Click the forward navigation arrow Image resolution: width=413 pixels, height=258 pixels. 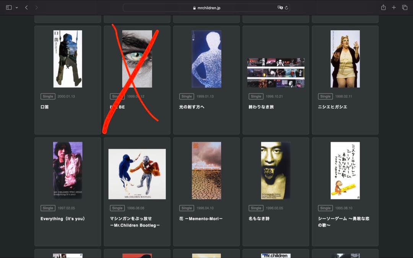pyautogui.click(x=36, y=8)
